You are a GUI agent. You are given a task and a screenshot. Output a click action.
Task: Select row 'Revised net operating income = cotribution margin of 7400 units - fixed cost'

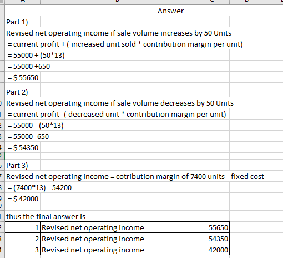(x=135, y=176)
